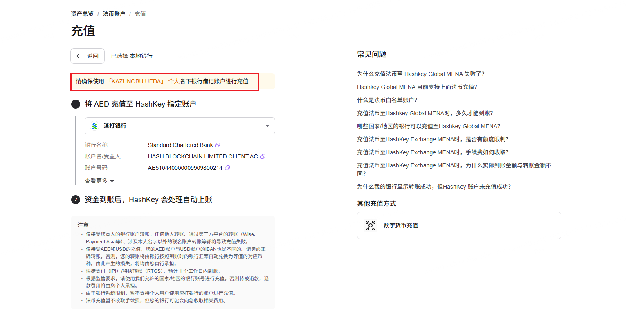Open FAQ 手续费如何收取
Viewport: 631px width, 310px height.
[x=432, y=152]
